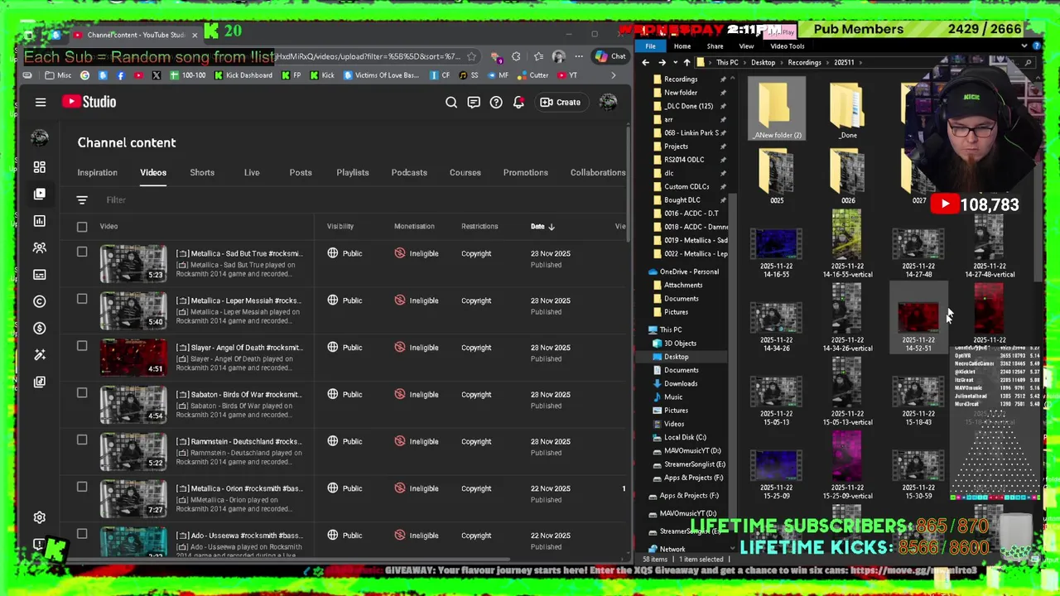
Task: Open Rammstein - Deutschland video title
Action: click(x=239, y=441)
